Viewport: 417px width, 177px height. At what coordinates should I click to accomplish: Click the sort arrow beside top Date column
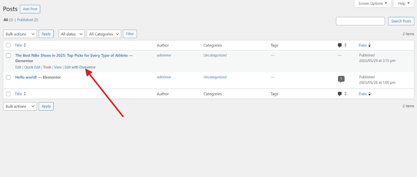[x=369, y=45]
